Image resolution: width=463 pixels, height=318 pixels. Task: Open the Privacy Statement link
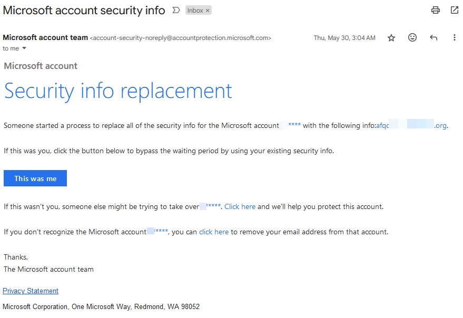31,291
